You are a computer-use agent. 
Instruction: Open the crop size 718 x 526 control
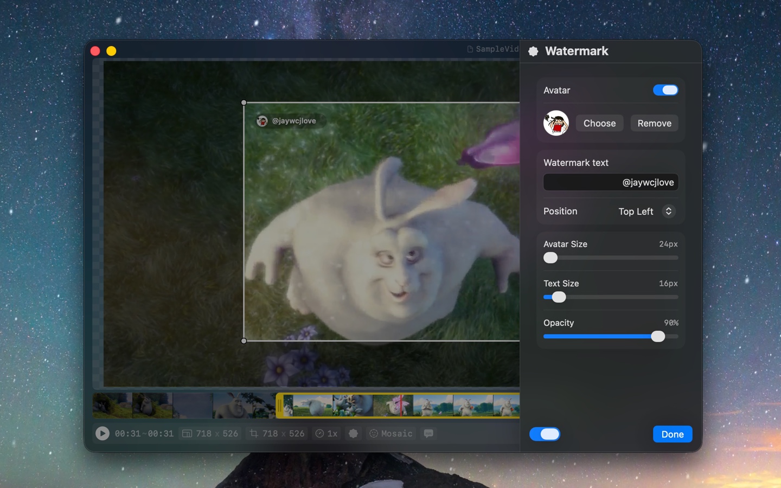click(x=277, y=433)
